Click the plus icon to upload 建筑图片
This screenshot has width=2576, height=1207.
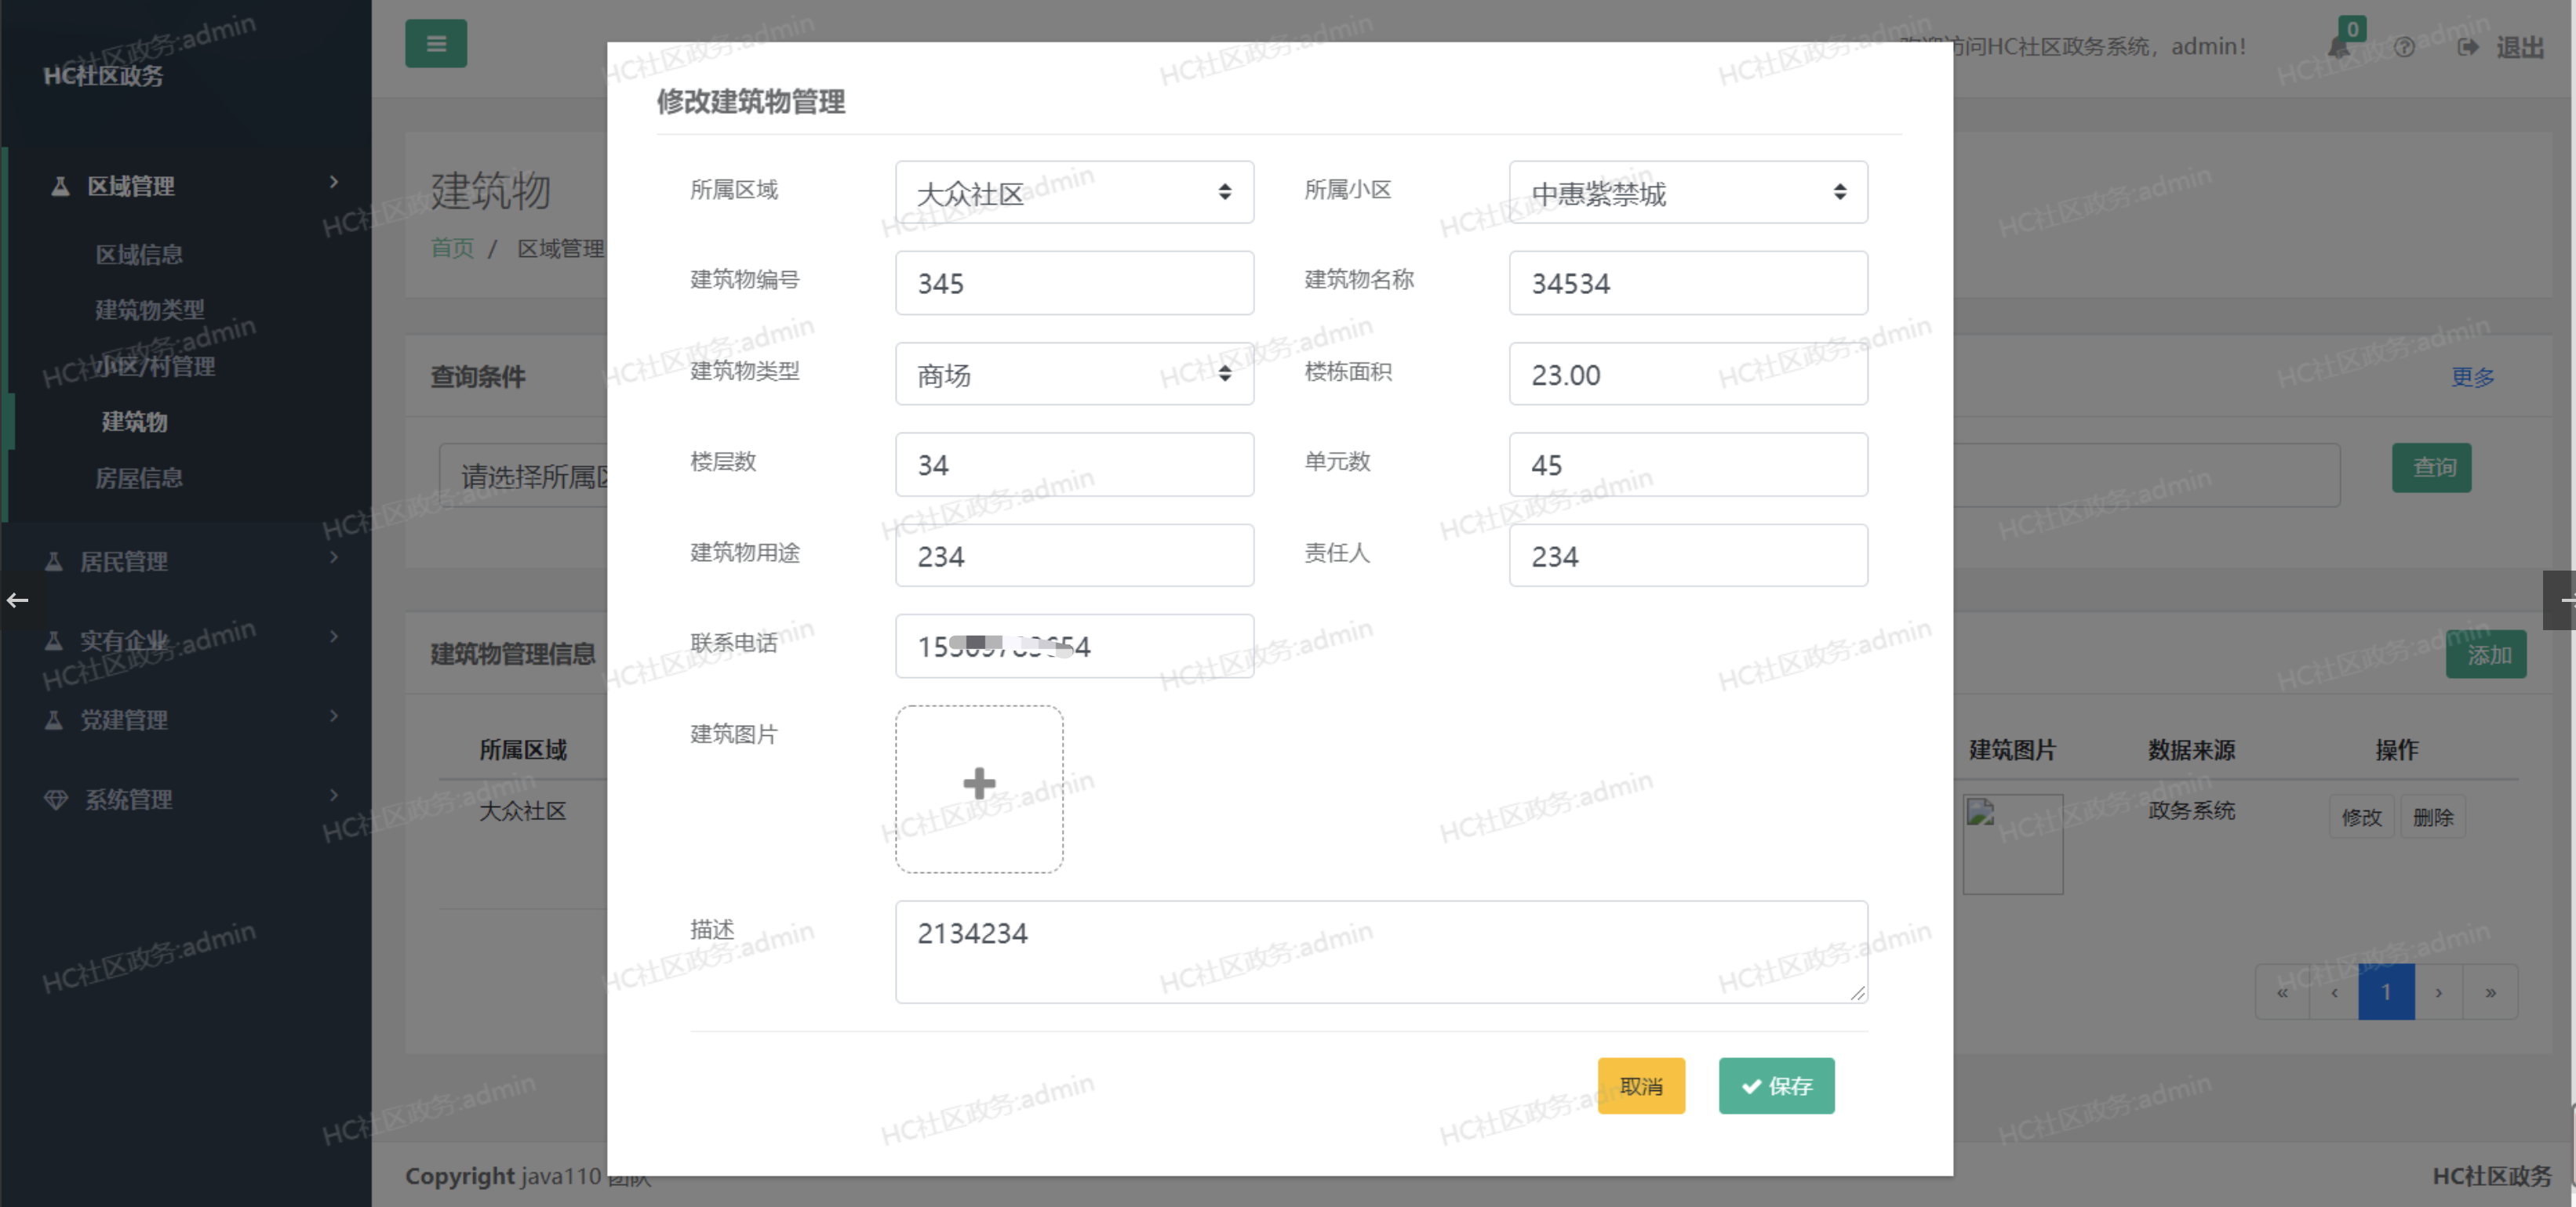click(979, 785)
